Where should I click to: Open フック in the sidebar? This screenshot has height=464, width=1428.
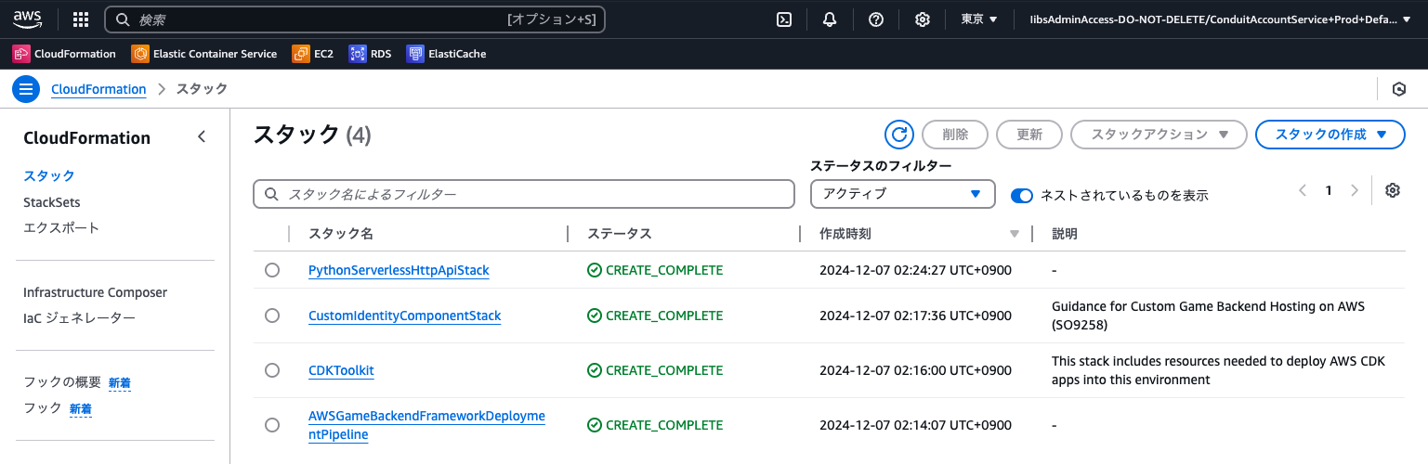point(43,407)
